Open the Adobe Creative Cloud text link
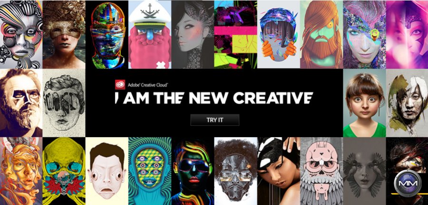Viewport: 428px width, 205px height. [148, 85]
